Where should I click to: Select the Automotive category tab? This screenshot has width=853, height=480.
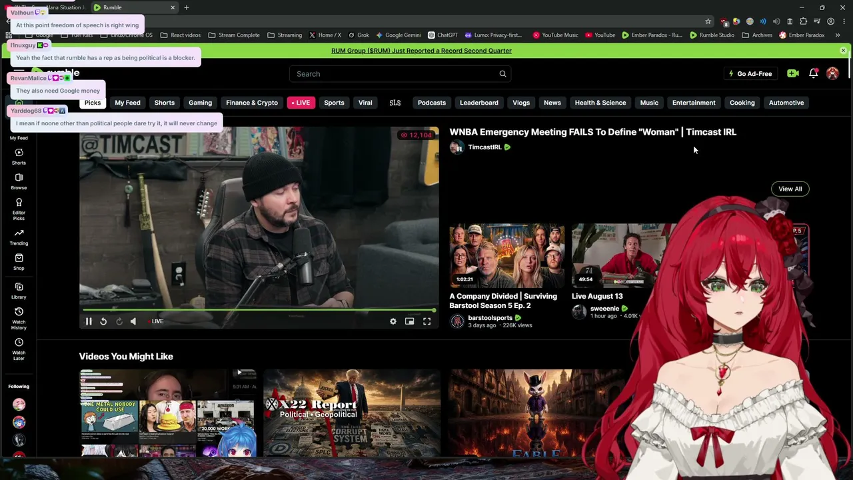tap(786, 103)
